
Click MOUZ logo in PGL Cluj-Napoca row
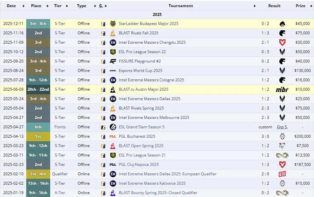pyautogui.click(x=282, y=165)
